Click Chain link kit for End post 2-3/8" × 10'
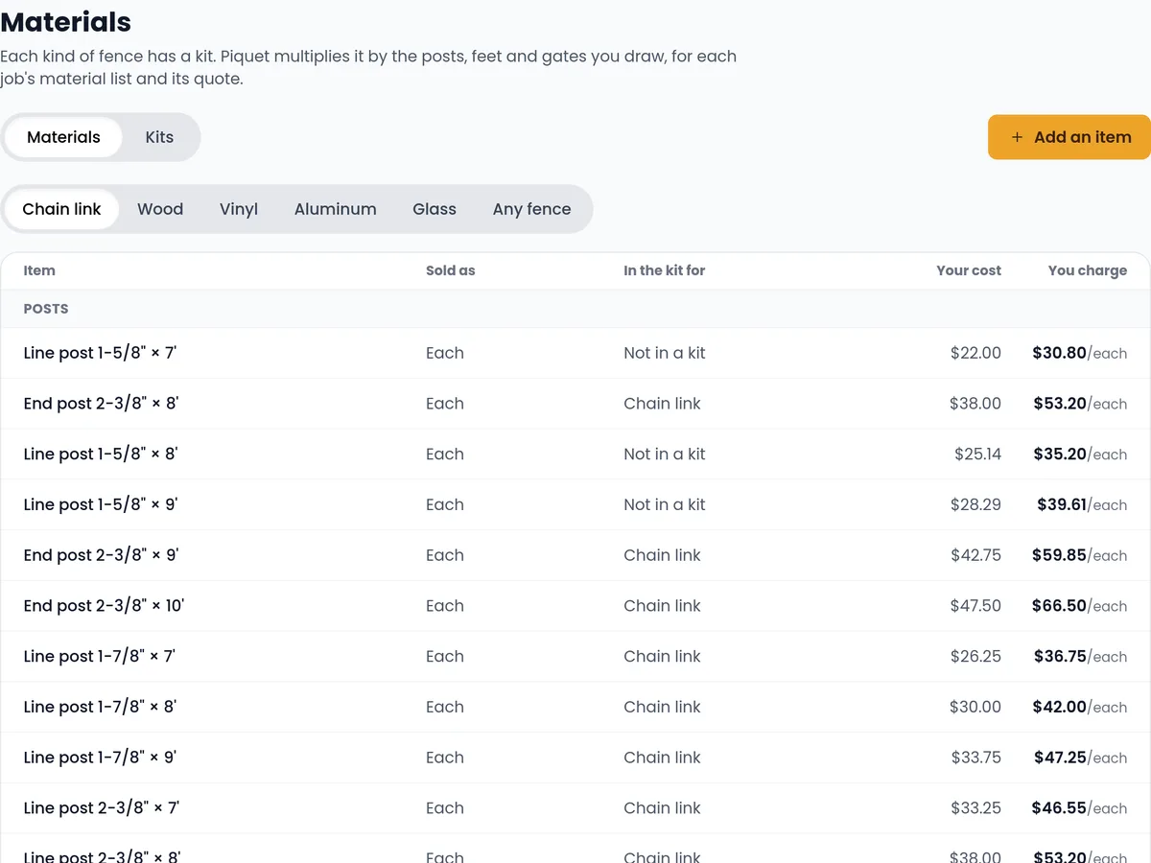 pyautogui.click(x=662, y=606)
